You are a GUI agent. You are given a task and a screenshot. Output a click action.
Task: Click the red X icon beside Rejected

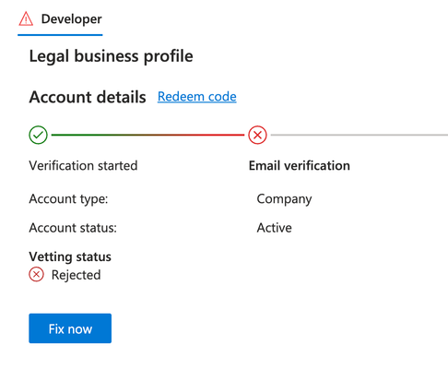(x=36, y=274)
